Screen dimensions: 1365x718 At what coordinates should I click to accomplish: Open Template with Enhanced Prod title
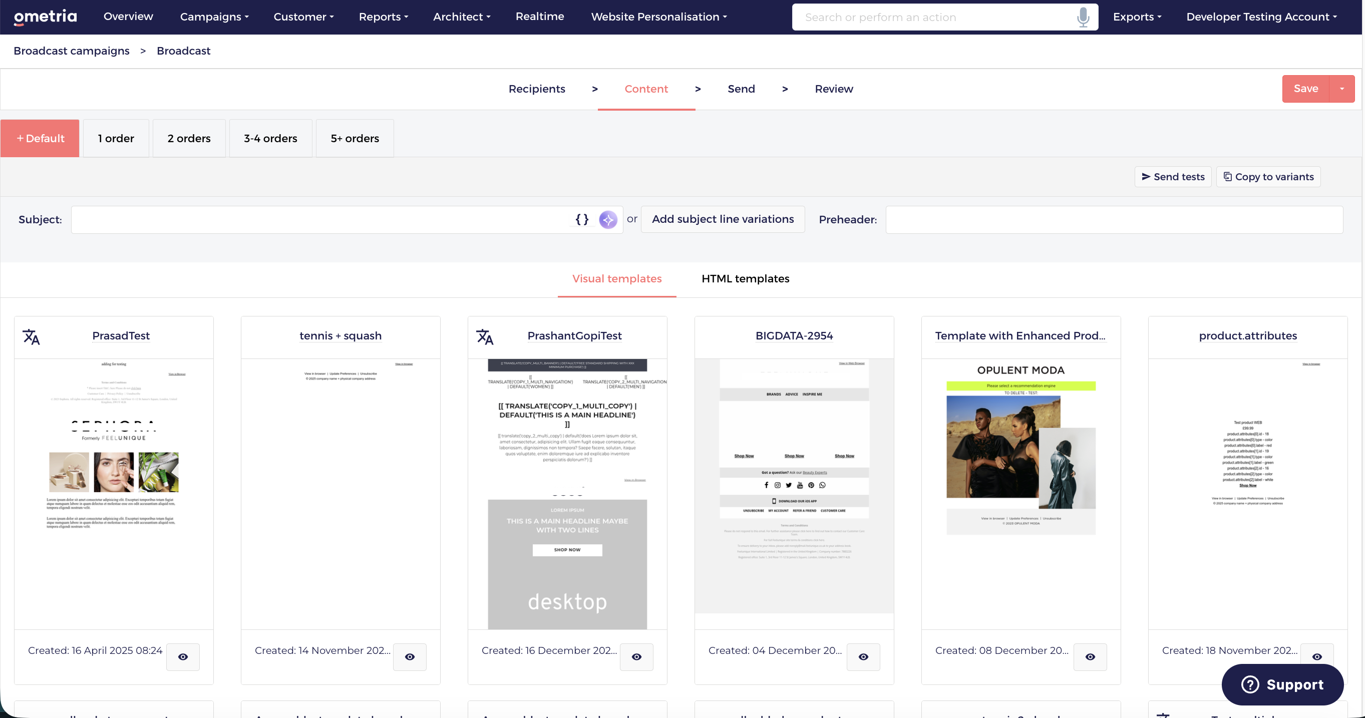1020,335
